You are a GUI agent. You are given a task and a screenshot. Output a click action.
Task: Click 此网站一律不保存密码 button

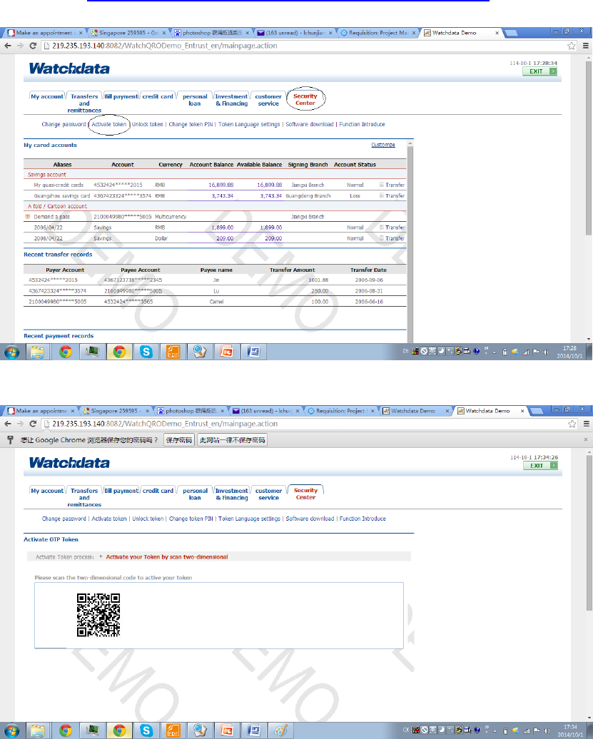(x=233, y=440)
